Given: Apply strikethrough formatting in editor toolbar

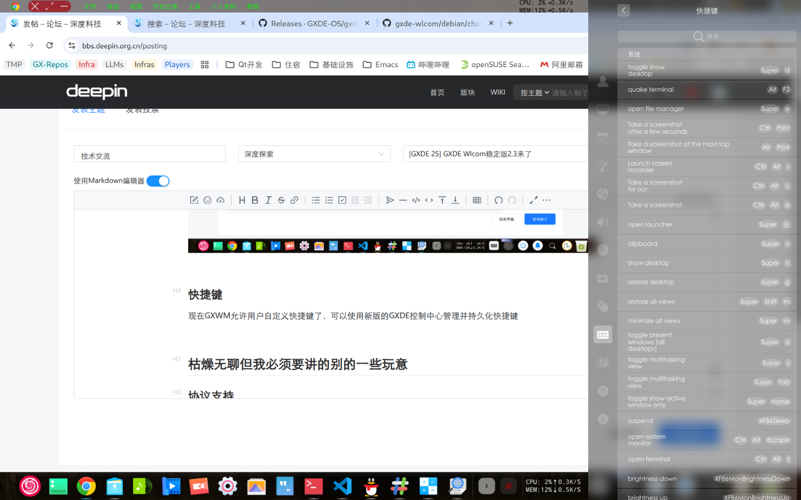Looking at the screenshot, I should point(281,200).
